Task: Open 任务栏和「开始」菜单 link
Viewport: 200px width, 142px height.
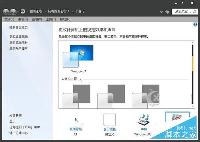Action: click(x=25, y=127)
